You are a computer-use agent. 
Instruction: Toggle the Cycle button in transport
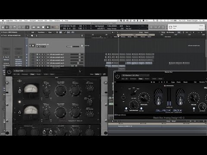point(57,27)
